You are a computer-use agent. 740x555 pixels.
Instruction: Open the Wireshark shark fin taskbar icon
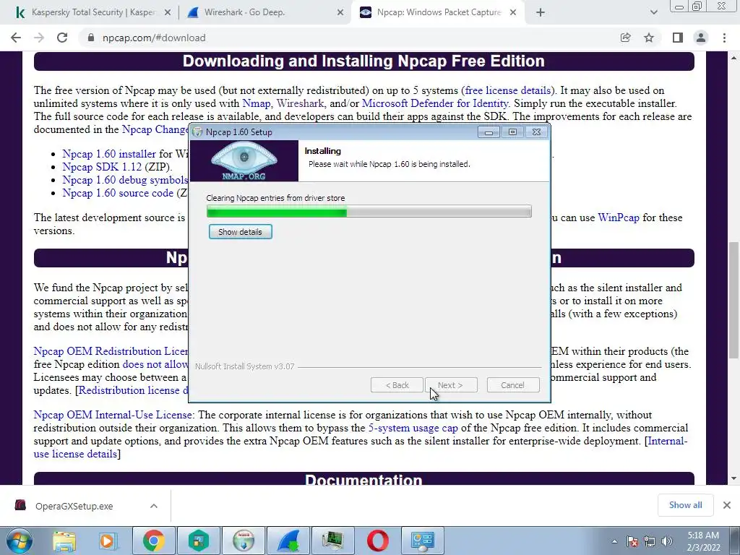pos(288,541)
